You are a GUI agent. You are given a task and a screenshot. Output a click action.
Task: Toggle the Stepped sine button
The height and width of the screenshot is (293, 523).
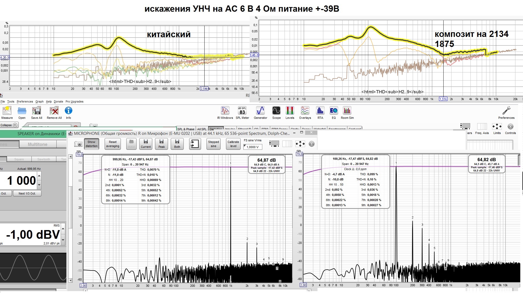(214, 144)
